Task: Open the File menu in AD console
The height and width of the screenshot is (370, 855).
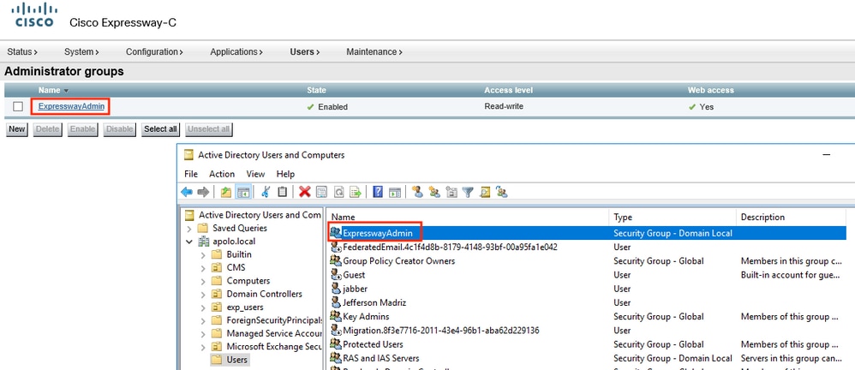Action: pos(191,174)
